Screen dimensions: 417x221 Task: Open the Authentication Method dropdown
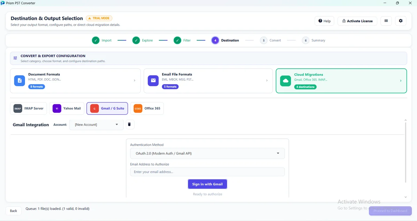pos(207,153)
